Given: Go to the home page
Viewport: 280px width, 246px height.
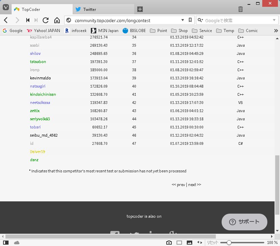Looking at the screenshot, I should coord(57,20).
